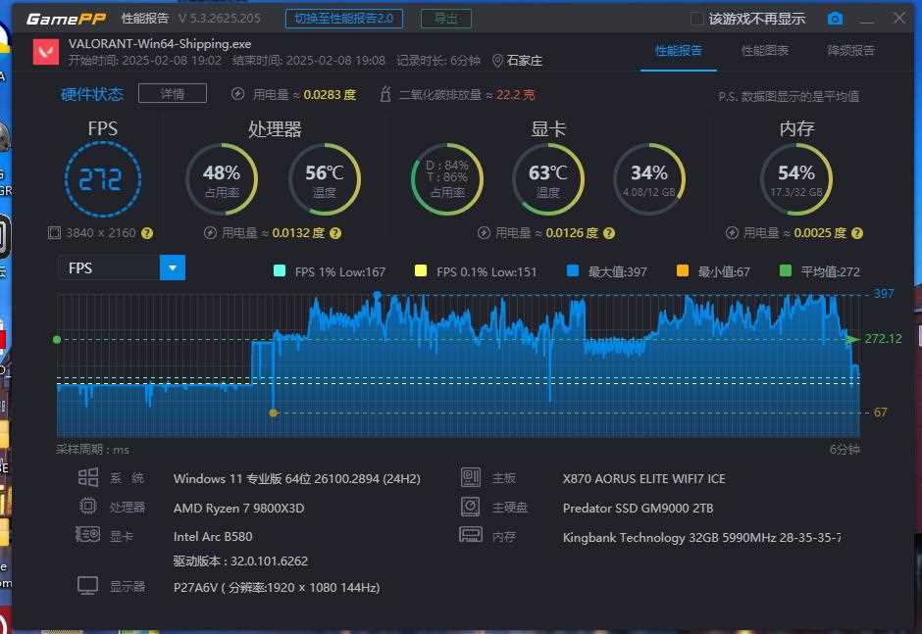
Task: Open the 性能图表 tab
Action: (x=764, y=51)
